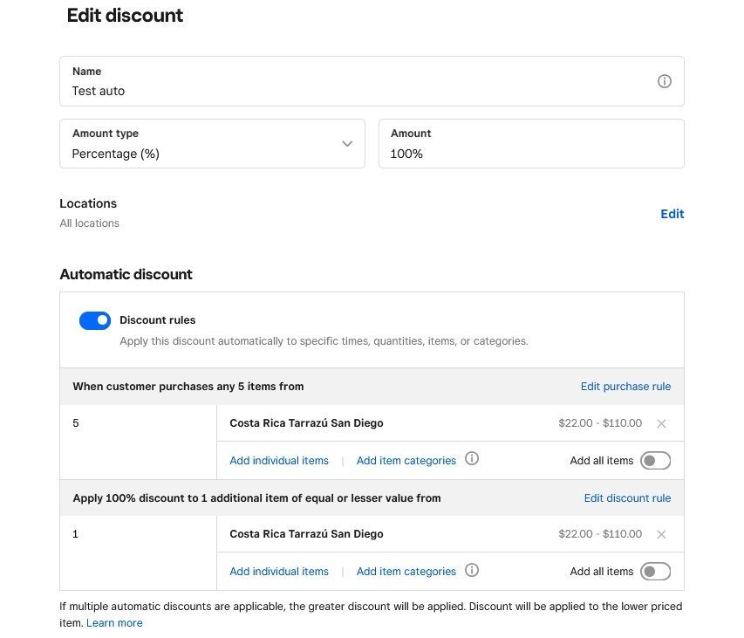
Task: Remove Costa Rica Tarrazú from discount rule
Action: (x=661, y=535)
